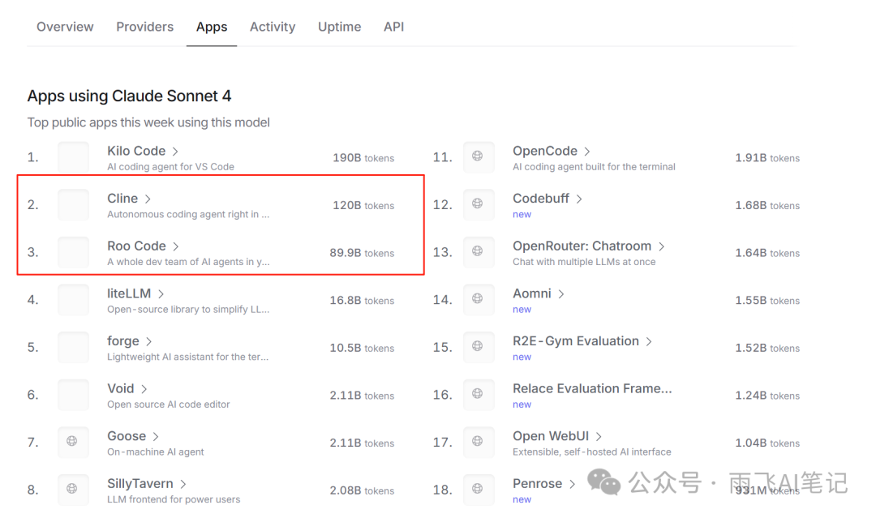This screenshot has height=518, width=876.
Task: Open the Roo Code app link
Action: pos(136,246)
